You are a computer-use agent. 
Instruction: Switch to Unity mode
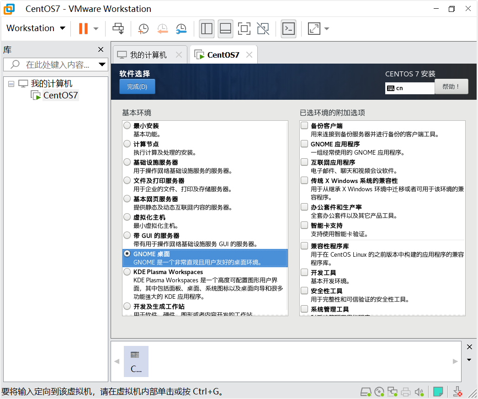263,29
